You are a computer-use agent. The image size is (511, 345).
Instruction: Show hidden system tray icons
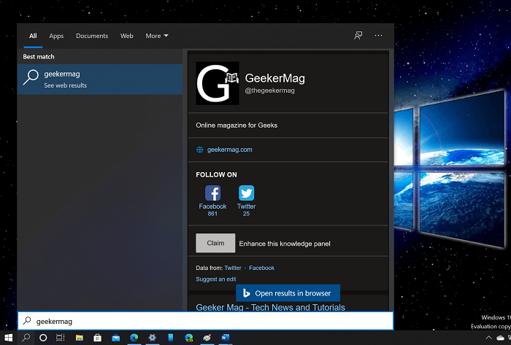pos(488,338)
